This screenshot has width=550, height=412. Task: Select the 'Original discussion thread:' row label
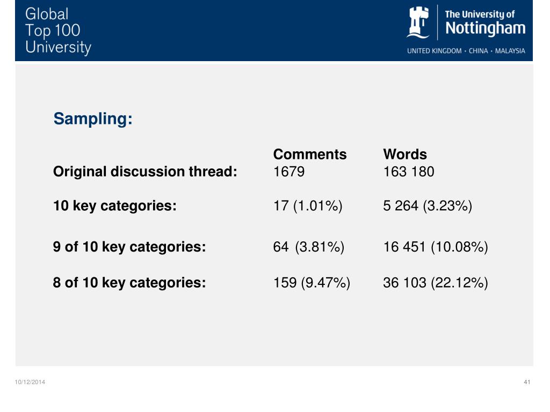[145, 172]
